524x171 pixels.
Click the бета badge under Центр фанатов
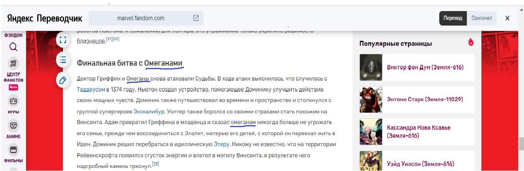click(x=13, y=87)
